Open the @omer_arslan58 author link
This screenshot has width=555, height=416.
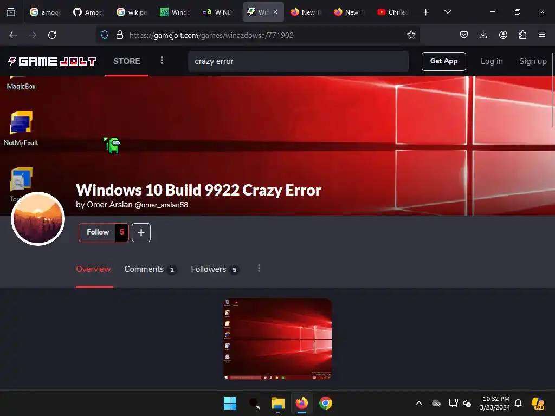(x=162, y=205)
